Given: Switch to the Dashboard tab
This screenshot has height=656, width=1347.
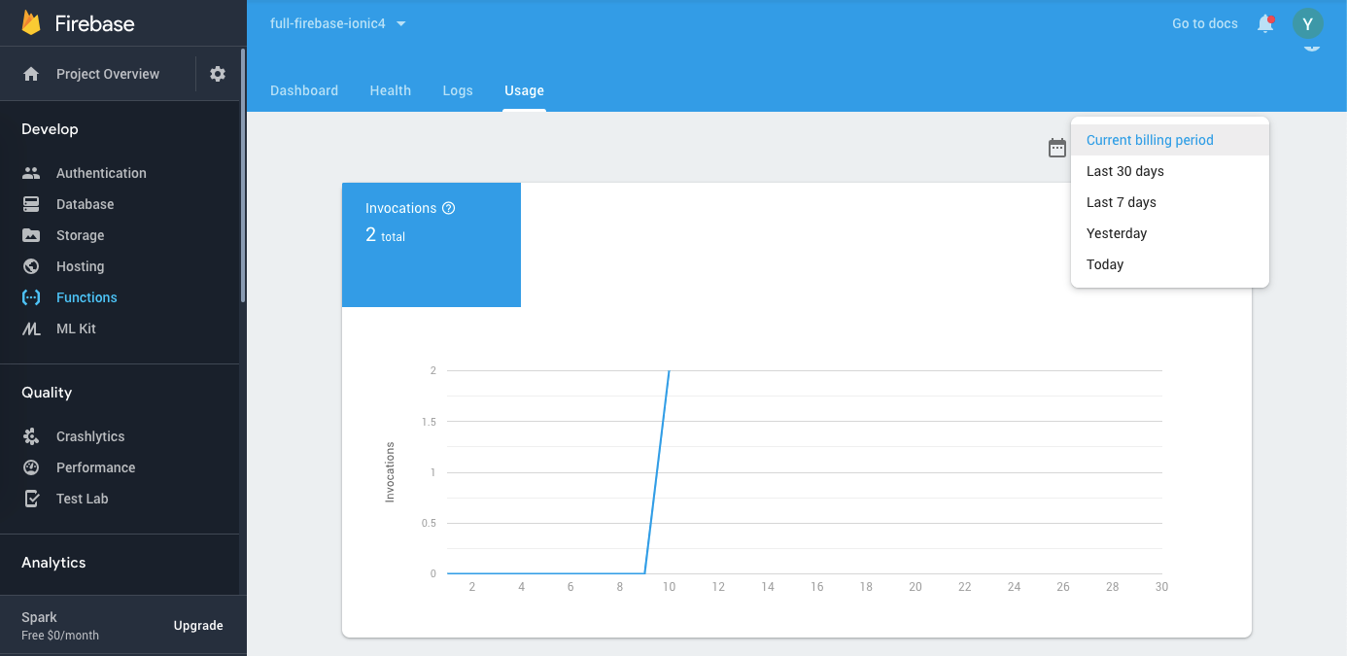Looking at the screenshot, I should pos(304,90).
